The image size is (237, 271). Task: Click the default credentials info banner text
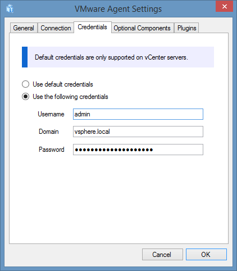point(111,57)
